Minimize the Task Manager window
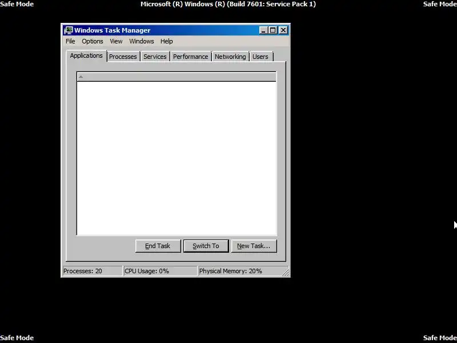 point(263,30)
